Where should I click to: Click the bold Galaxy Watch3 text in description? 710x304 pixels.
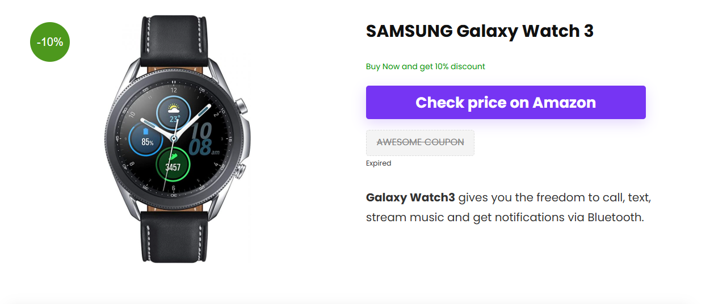click(410, 197)
